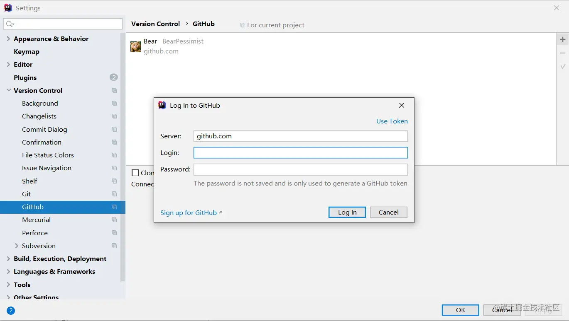Click project-level icon beside Shelf
The width and height of the screenshot is (569, 321).
click(114, 181)
